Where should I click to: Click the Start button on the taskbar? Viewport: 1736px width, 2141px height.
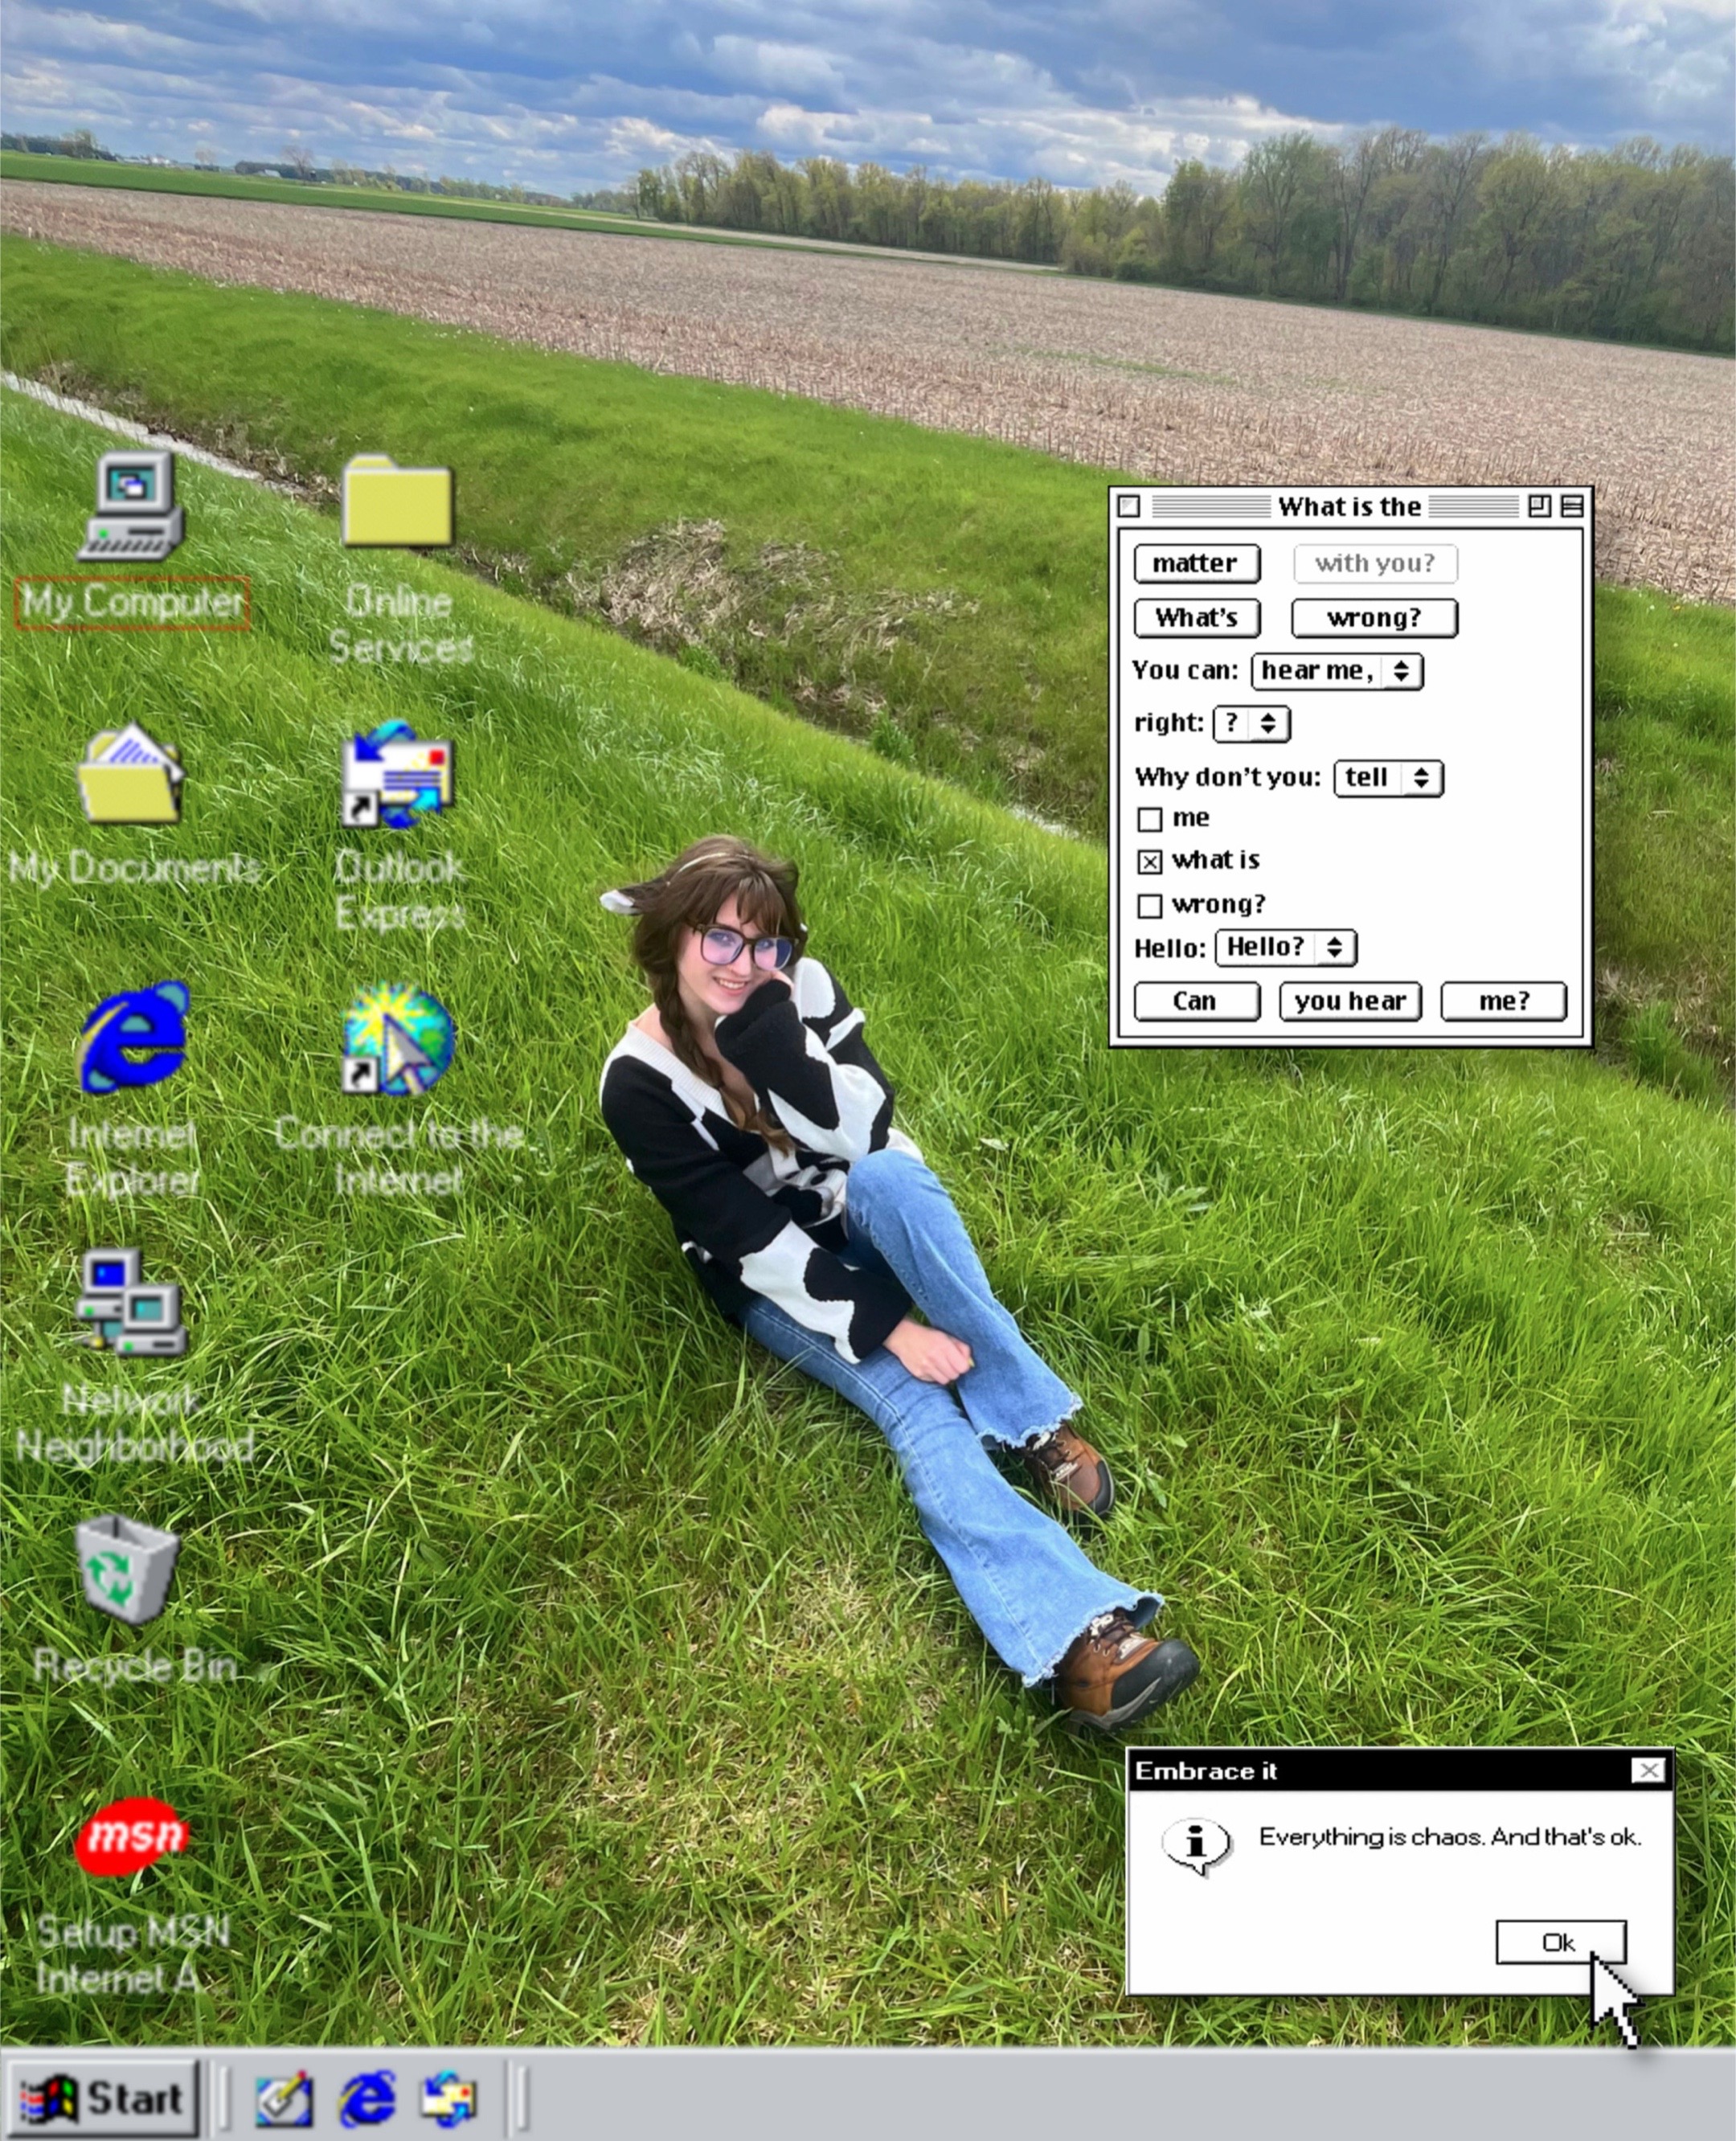[102, 2098]
